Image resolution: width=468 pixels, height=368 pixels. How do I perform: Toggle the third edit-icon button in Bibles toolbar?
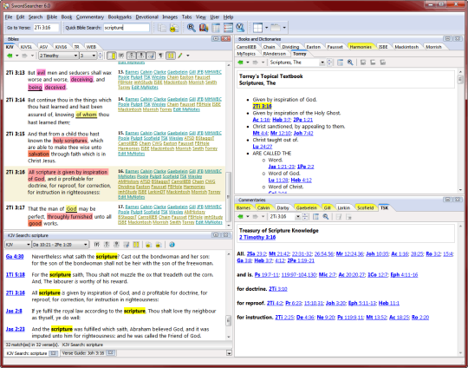coord(151,56)
